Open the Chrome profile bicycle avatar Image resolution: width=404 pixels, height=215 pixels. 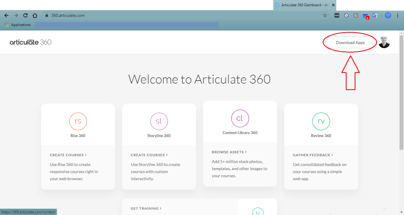(388, 15)
